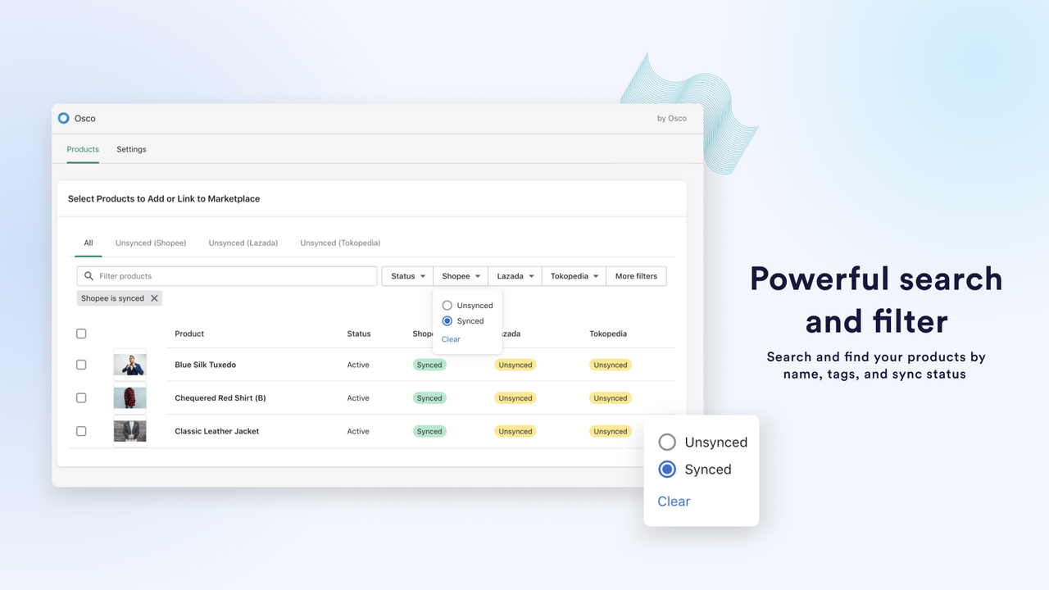This screenshot has width=1049, height=590.
Task: Click the Tokopedia column header
Action: pos(608,334)
